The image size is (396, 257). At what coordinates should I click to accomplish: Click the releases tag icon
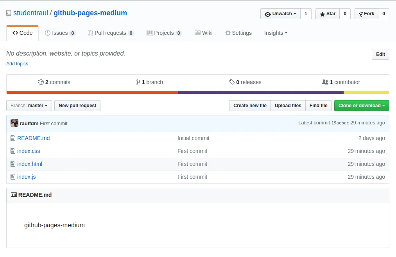(232, 82)
